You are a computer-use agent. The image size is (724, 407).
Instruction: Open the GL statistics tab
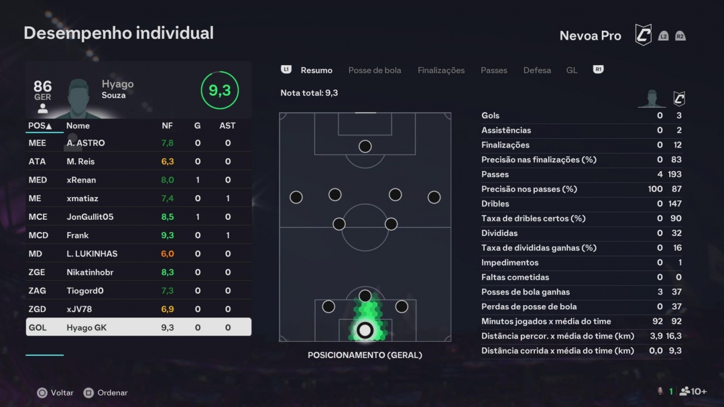click(572, 70)
